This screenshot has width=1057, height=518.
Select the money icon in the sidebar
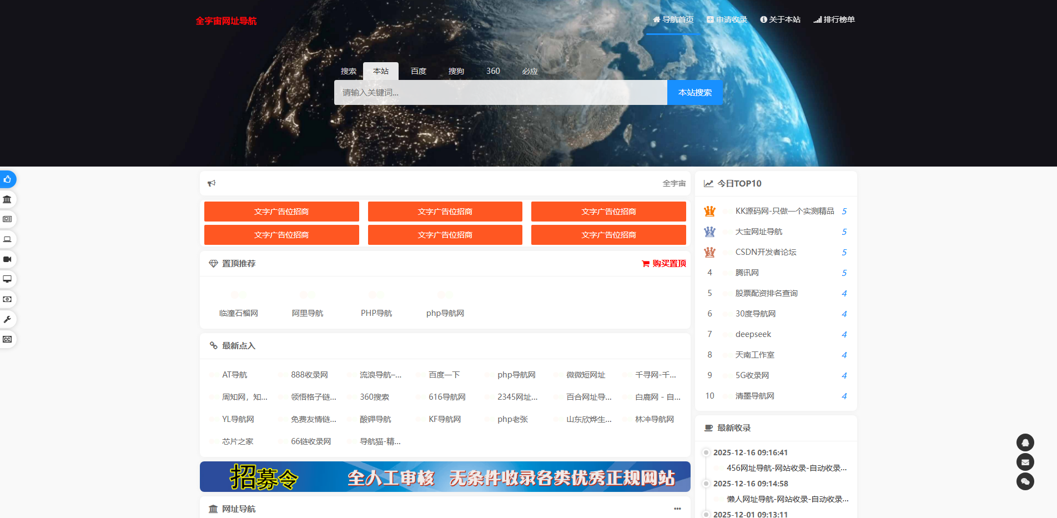click(8, 299)
